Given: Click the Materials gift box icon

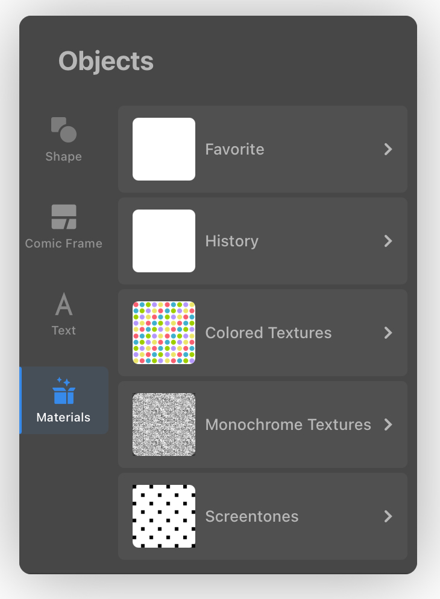Looking at the screenshot, I should 64,391.
